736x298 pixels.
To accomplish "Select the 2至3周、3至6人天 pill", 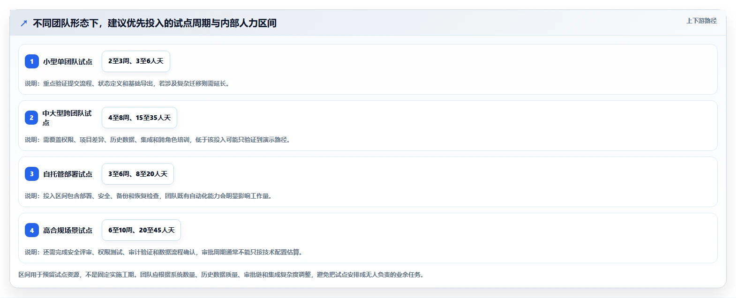I will point(136,61).
